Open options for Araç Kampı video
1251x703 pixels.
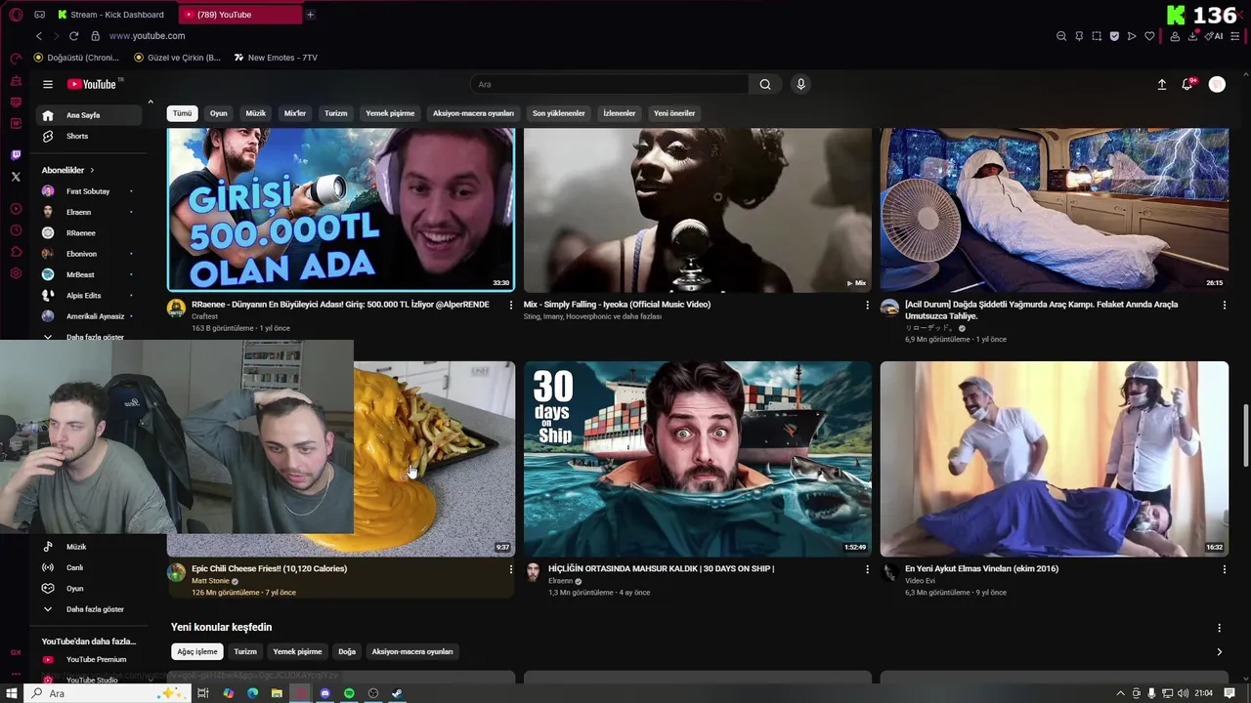pyautogui.click(x=1224, y=305)
